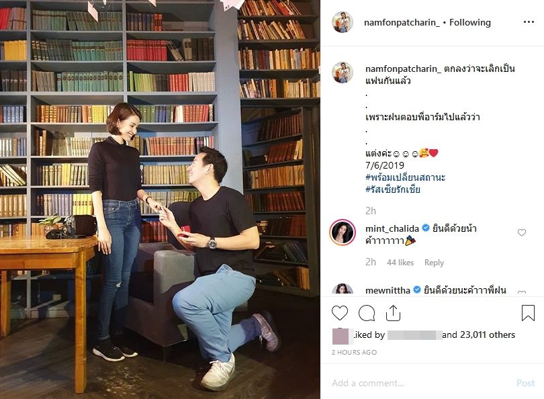
Task: Open mint_chalida's avatar story ring
Action: (343, 232)
